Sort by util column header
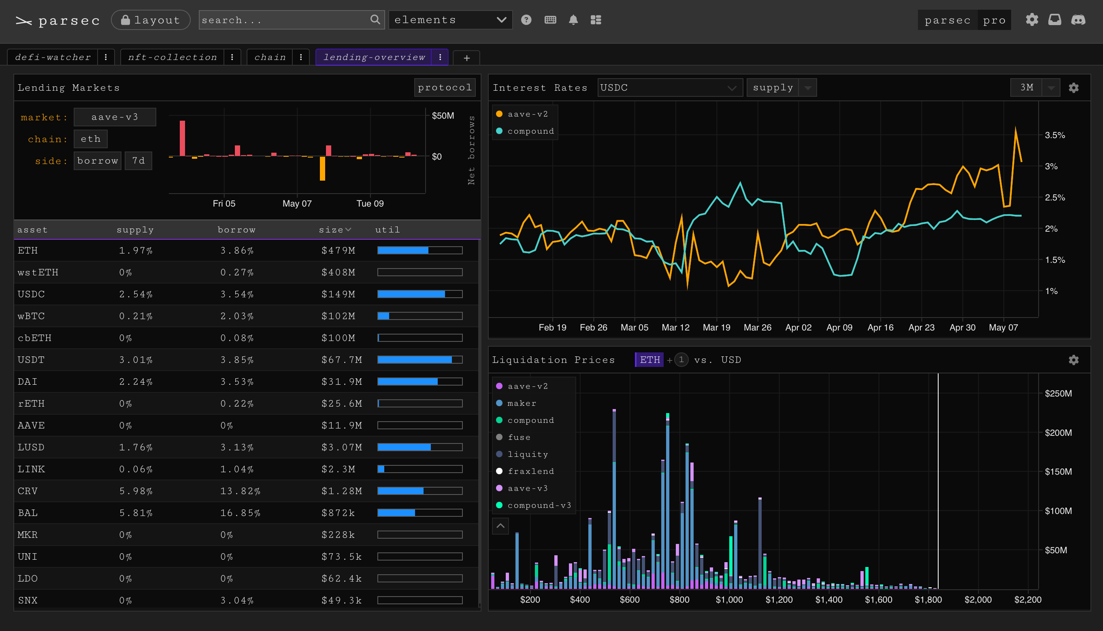 pyautogui.click(x=388, y=230)
